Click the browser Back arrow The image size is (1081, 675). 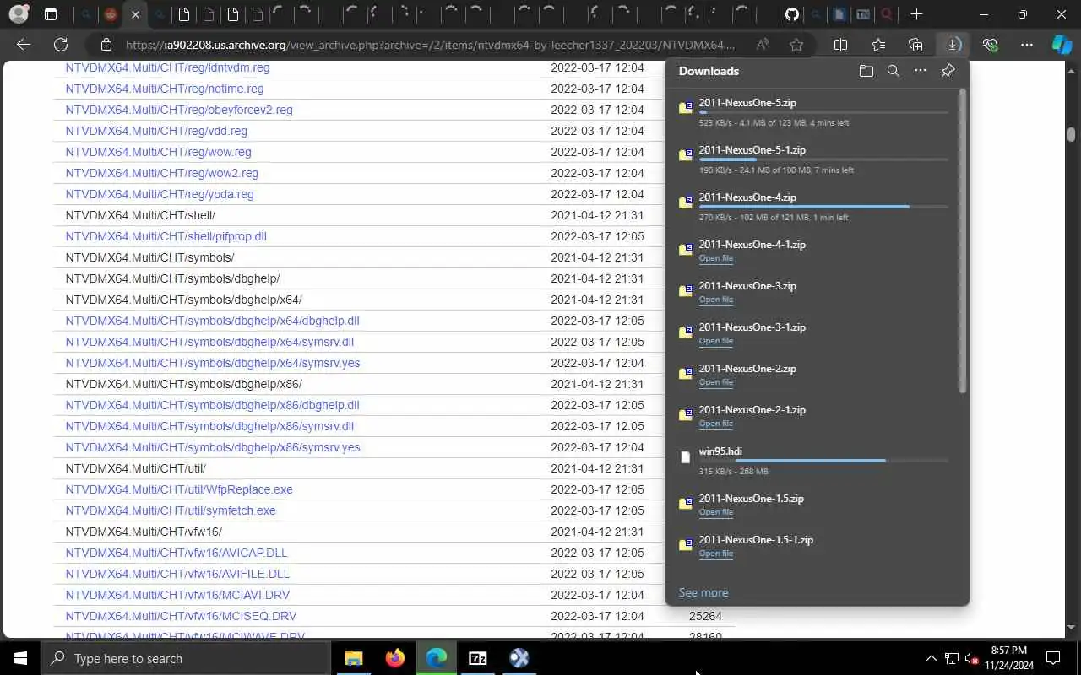click(x=24, y=45)
